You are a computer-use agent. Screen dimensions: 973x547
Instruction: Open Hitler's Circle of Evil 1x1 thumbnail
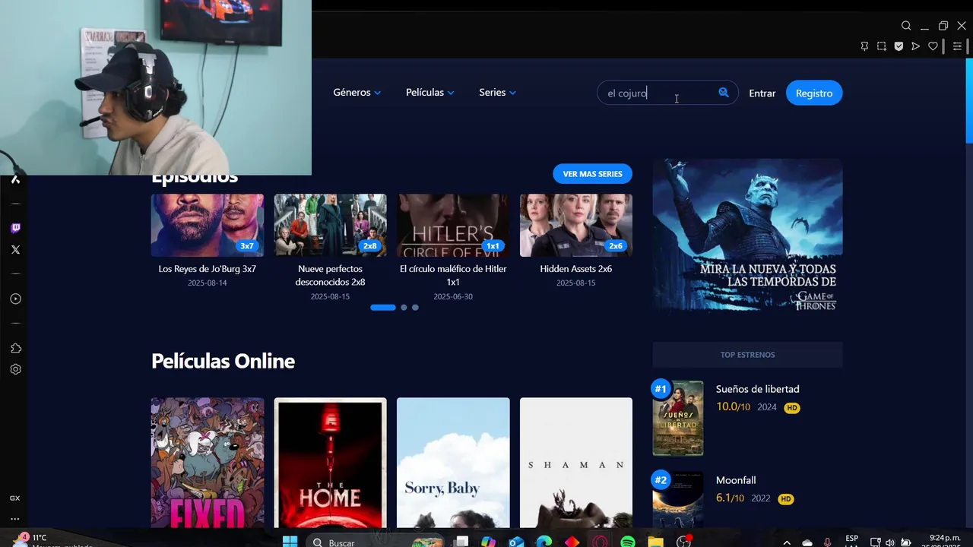453,225
